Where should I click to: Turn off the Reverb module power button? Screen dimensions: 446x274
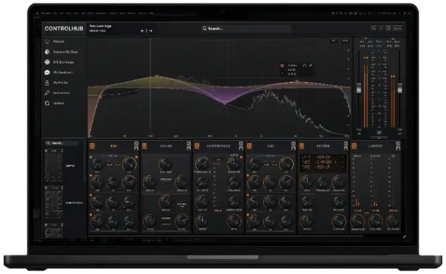[301, 146]
